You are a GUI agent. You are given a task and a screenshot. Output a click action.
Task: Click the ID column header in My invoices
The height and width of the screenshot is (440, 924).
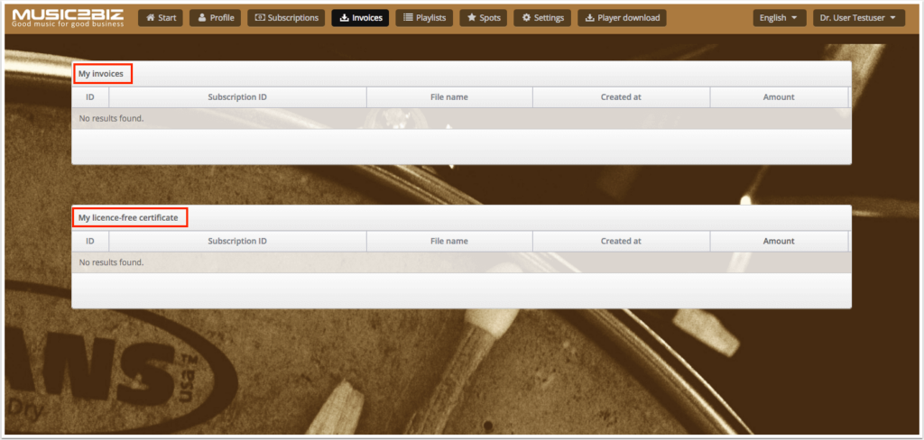pyautogui.click(x=90, y=97)
